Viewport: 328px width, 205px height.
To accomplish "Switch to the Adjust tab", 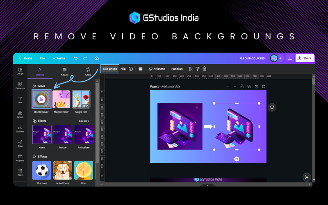I will [64, 72].
